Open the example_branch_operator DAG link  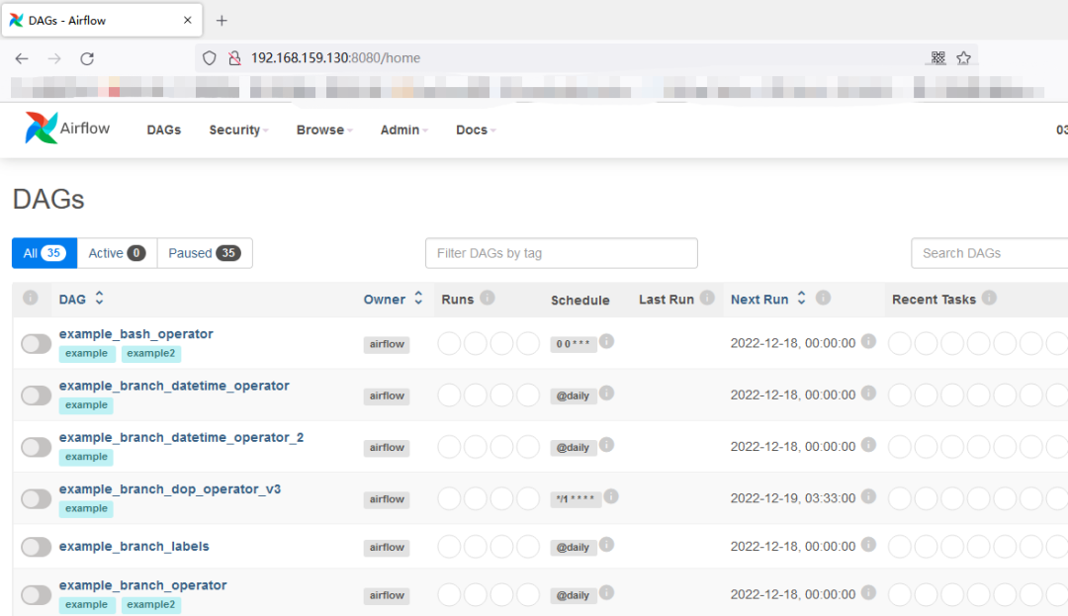(143, 585)
